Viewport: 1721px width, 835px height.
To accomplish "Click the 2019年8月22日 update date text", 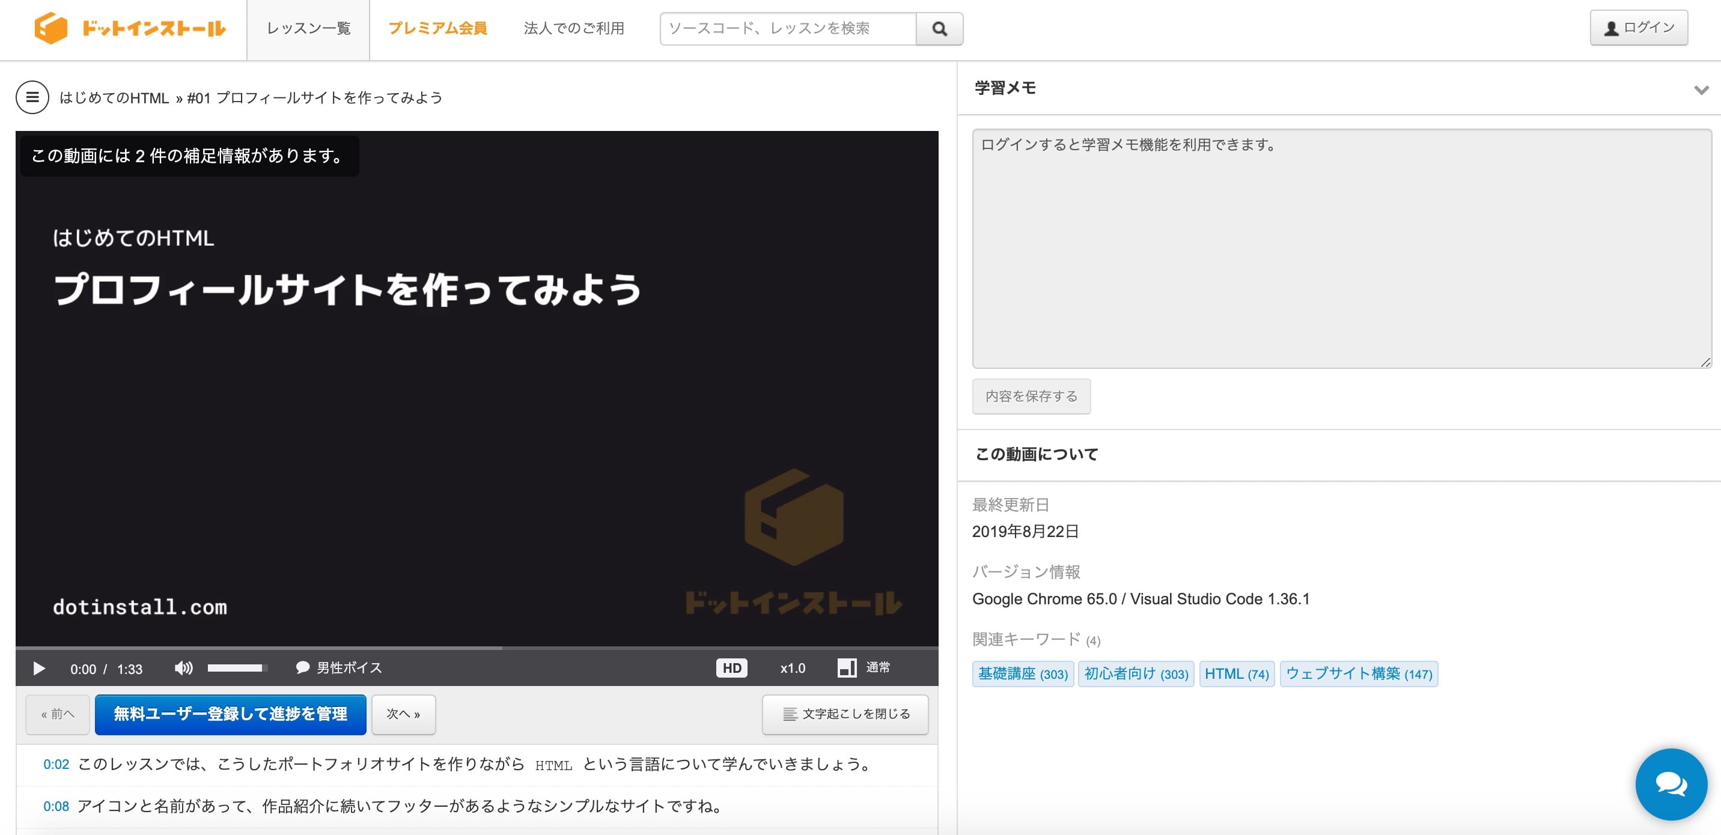I will click(1025, 532).
